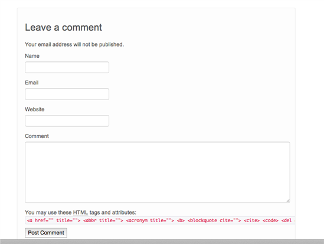Click the a href tag in the code block

54,220
